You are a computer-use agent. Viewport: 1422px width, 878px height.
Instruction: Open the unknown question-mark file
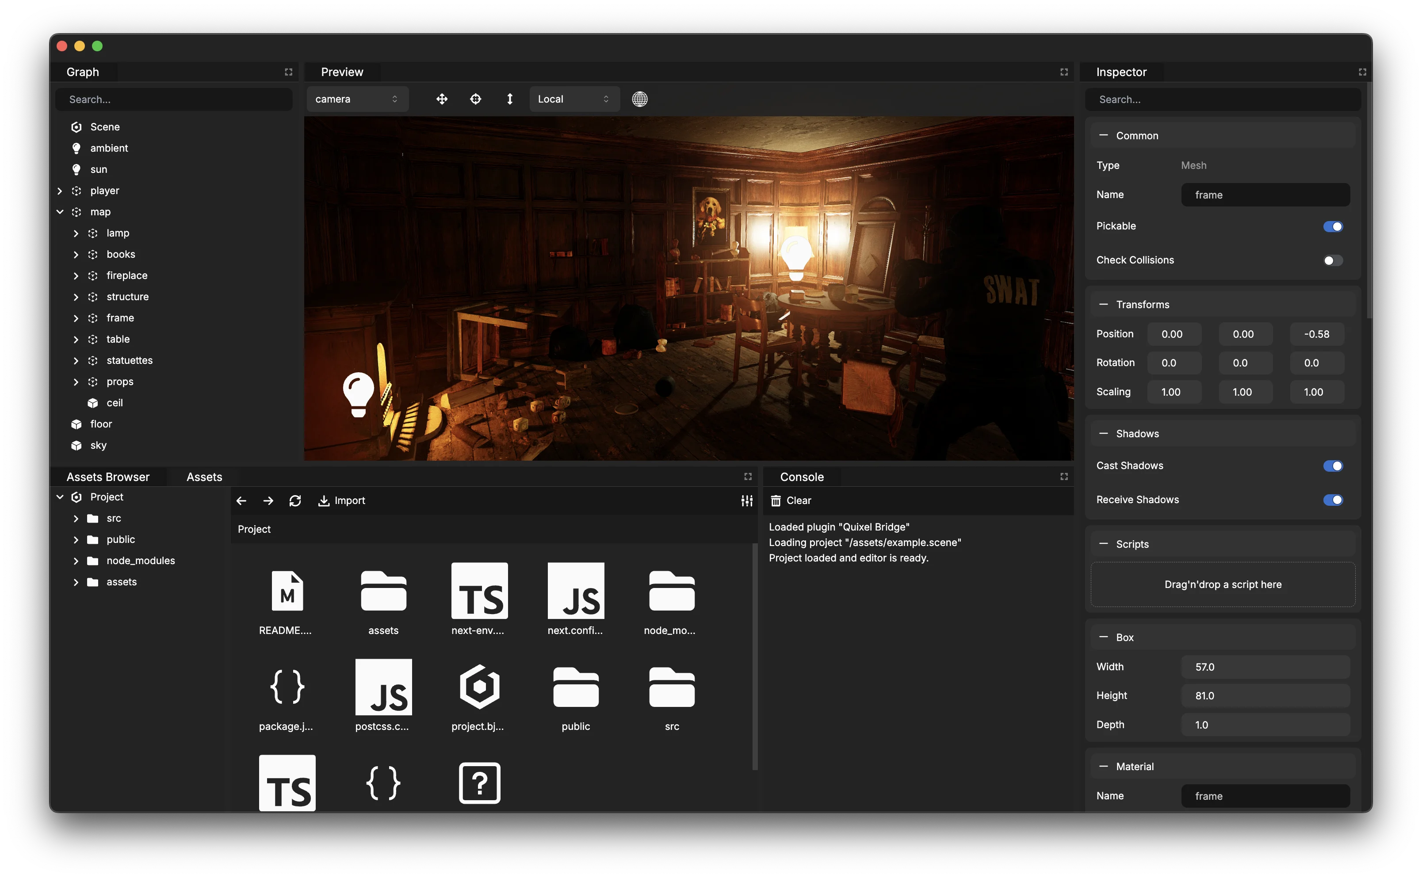coord(480,783)
